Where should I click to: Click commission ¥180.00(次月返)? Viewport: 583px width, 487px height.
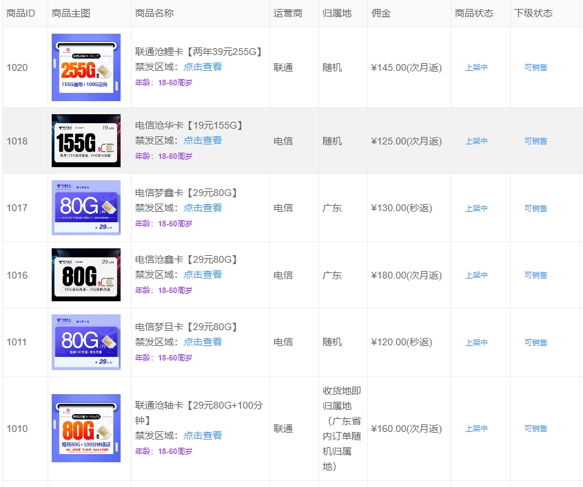point(407,275)
